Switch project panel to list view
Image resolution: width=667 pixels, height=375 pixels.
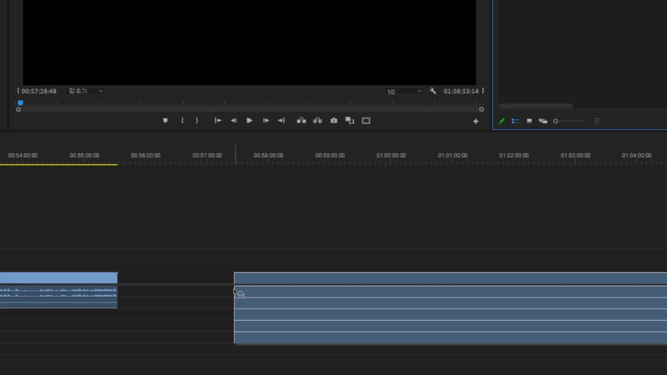click(x=516, y=121)
